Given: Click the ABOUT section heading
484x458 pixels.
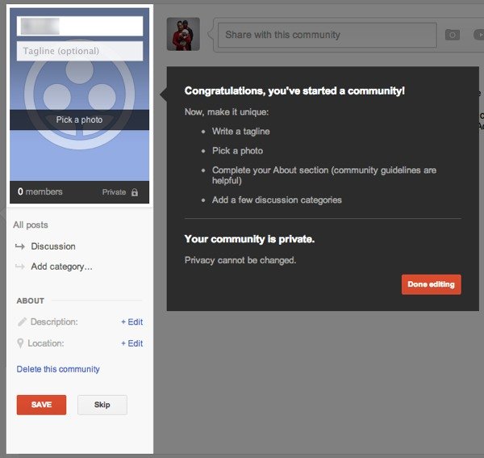Looking at the screenshot, I should click(x=31, y=300).
